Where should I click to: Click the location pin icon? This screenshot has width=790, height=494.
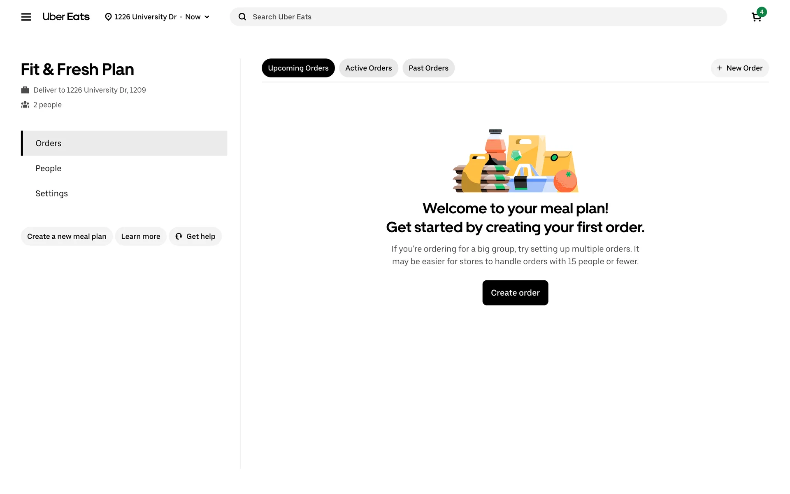pos(108,17)
